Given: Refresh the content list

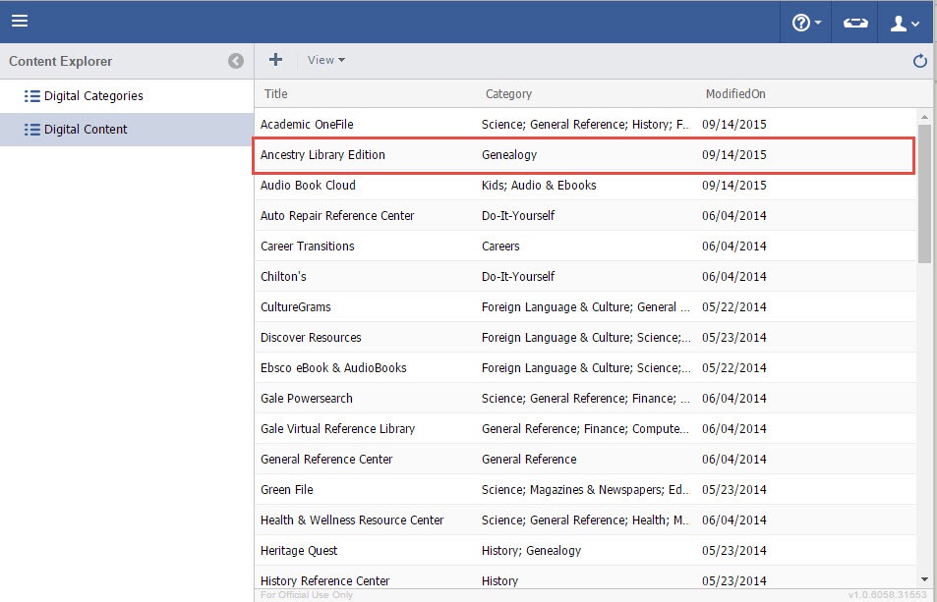Looking at the screenshot, I should click(920, 61).
